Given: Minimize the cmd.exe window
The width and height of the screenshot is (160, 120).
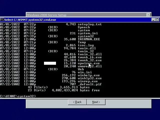Looking at the screenshot, I should click(x=153, y=20).
